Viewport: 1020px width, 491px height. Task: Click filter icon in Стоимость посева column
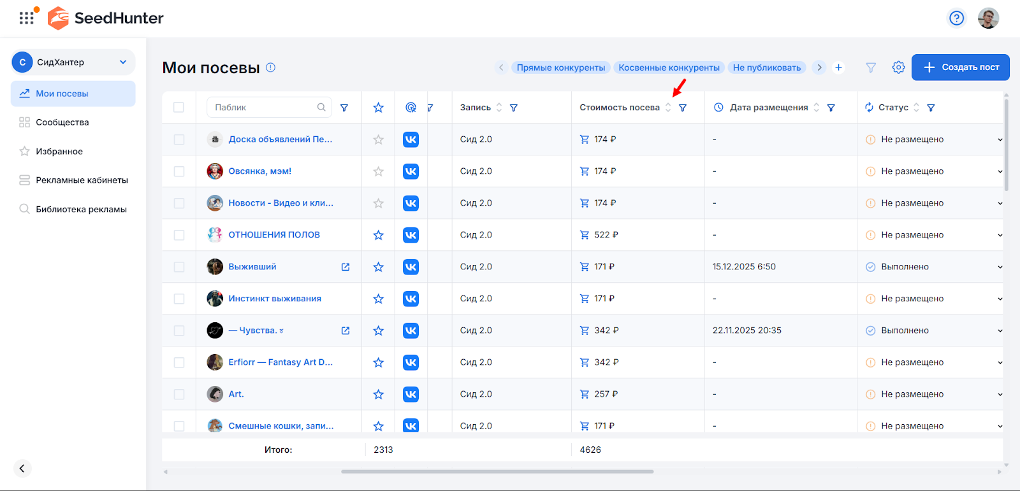click(683, 108)
